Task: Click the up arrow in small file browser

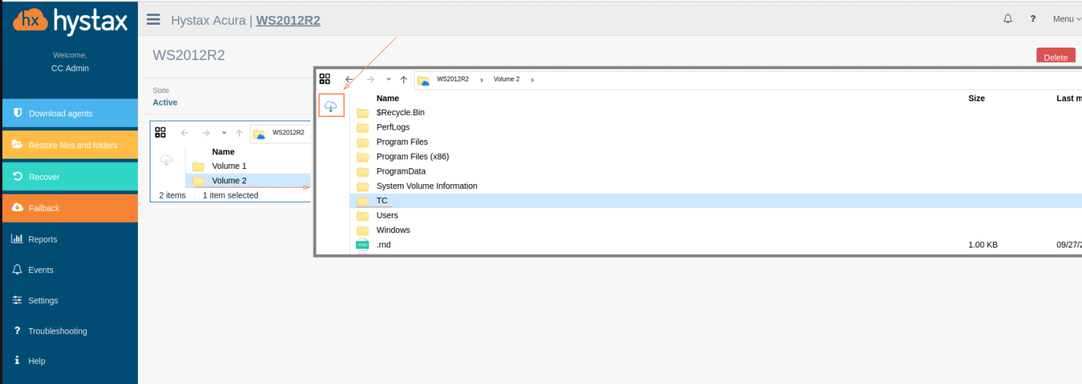Action: 239,133
